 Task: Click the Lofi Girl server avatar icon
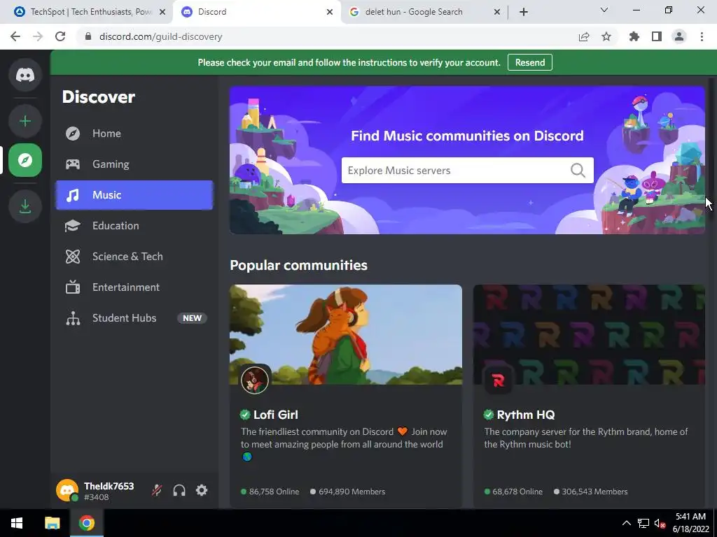255,380
